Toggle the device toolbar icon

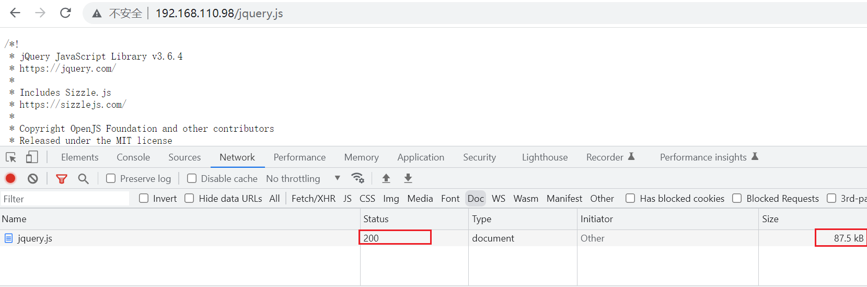pyautogui.click(x=32, y=157)
